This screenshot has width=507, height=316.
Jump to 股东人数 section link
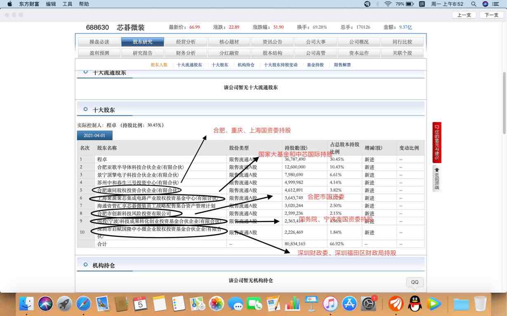(x=159, y=65)
